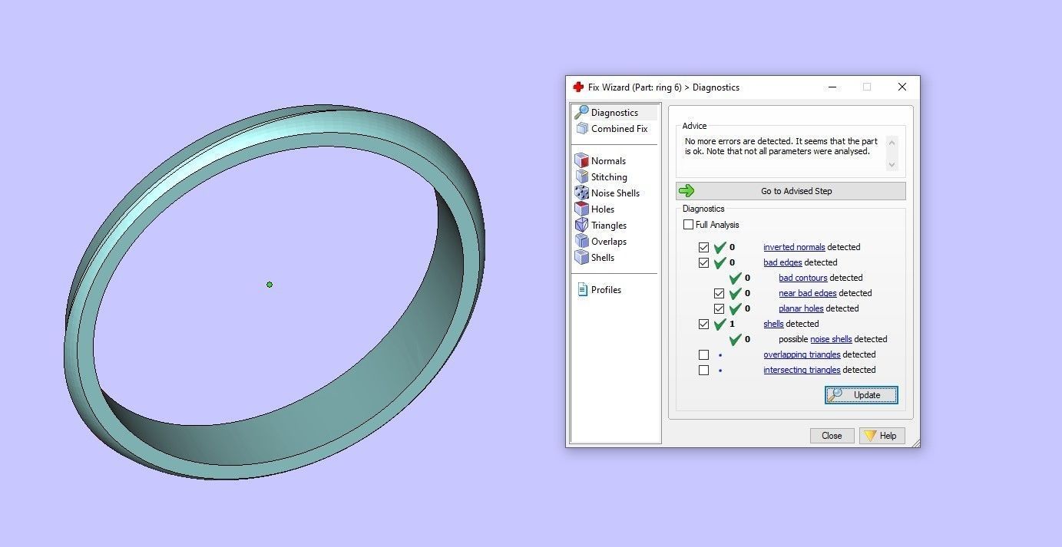Follow the shells link
The width and height of the screenshot is (1062, 547).
(x=773, y=324)
